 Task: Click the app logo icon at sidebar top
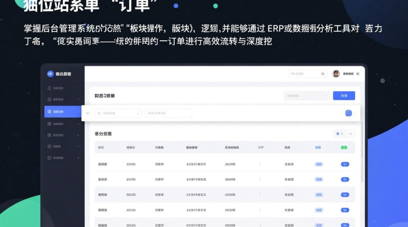pyautogui.click(x=50, y=74)
